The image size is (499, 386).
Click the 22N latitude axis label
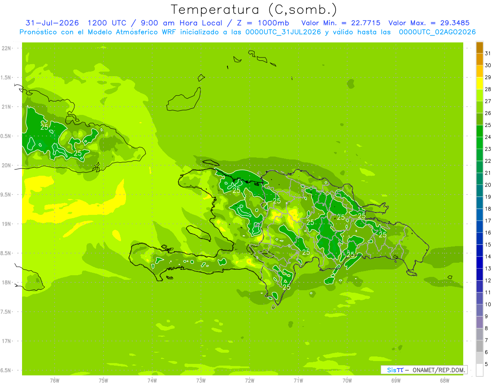click(x=7, y=48)
